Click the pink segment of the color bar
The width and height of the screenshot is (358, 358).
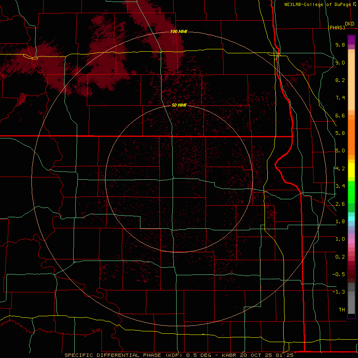coord(351,241)
